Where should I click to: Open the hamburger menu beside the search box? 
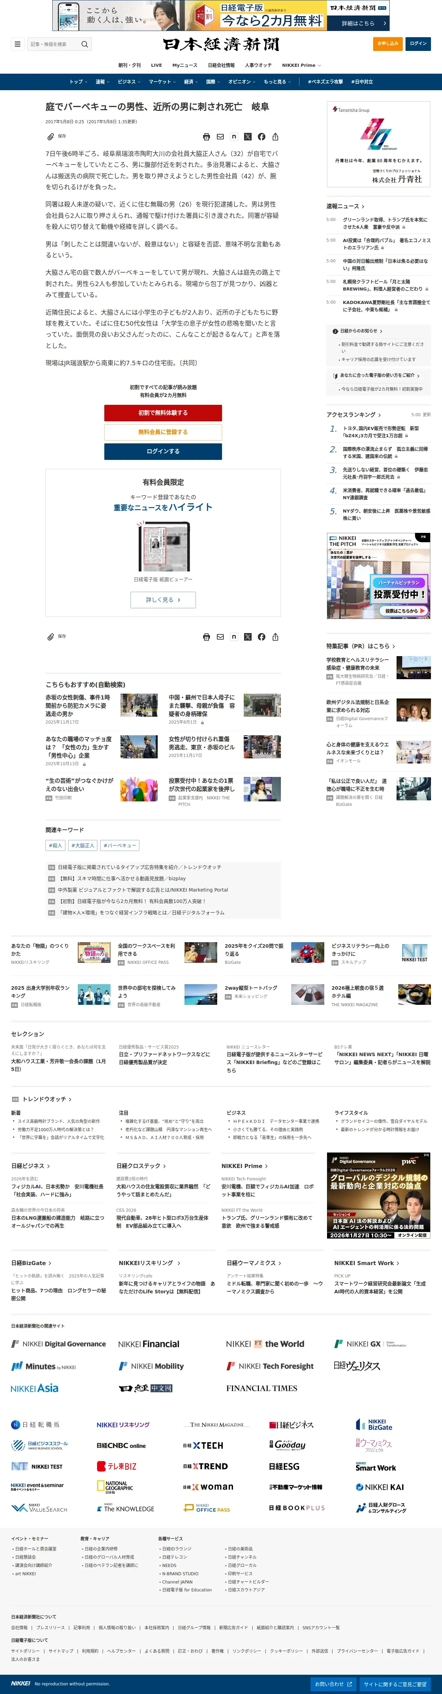click(x=17, y=44)
